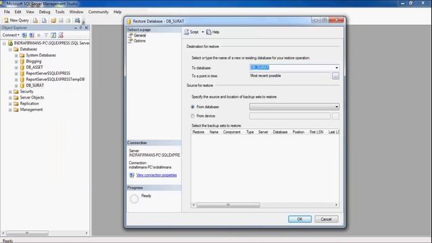432x243 pixels.
Task: Click the Save icon in main toolbar
Action: (61, 20)
